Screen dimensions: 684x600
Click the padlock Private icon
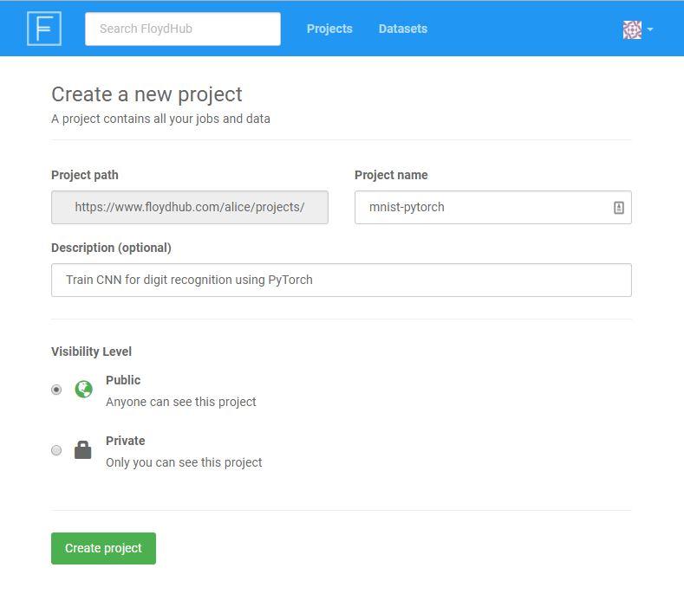[83, 450]
